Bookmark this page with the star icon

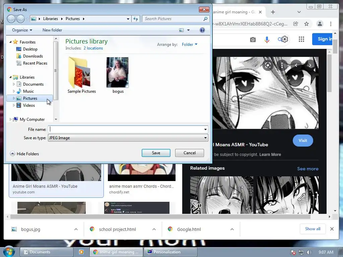[x=306, y=24]
